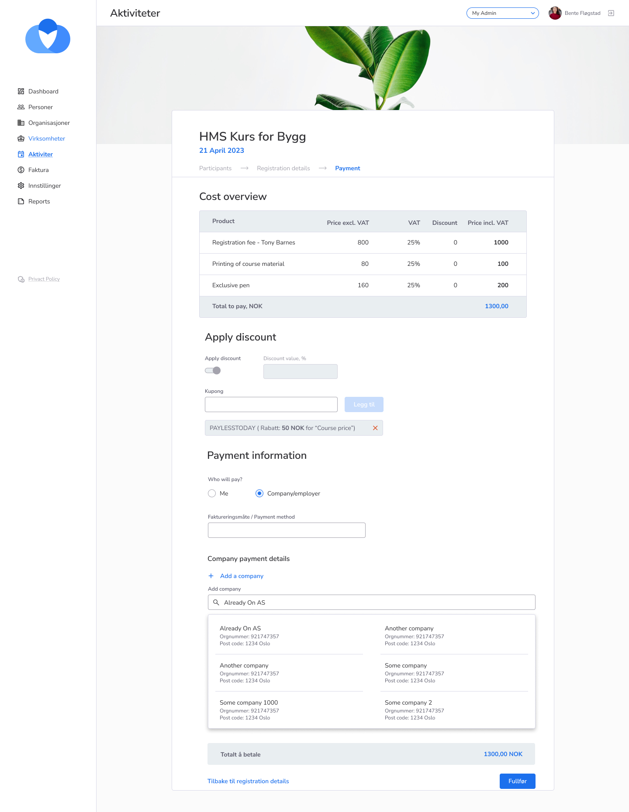This screenshot has height=812, width=629.
Task: Click the Organisasjoner building icon
Action: coord(21,123)
